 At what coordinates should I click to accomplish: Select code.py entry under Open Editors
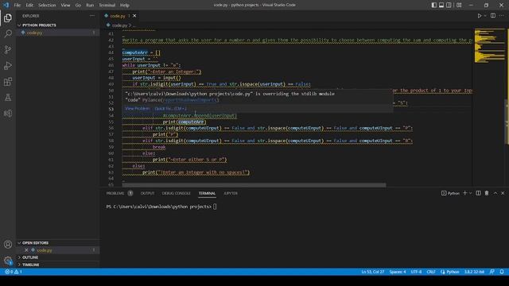coord(58,250)
